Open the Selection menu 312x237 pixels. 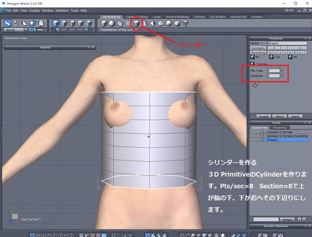pos(62,10)
